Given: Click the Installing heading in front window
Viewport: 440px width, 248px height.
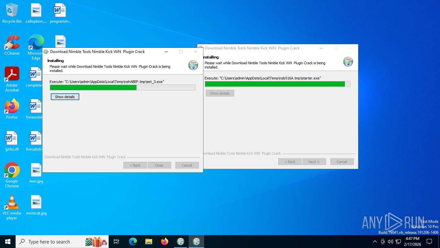Looking at the screenshot, I should coord(56,61).
